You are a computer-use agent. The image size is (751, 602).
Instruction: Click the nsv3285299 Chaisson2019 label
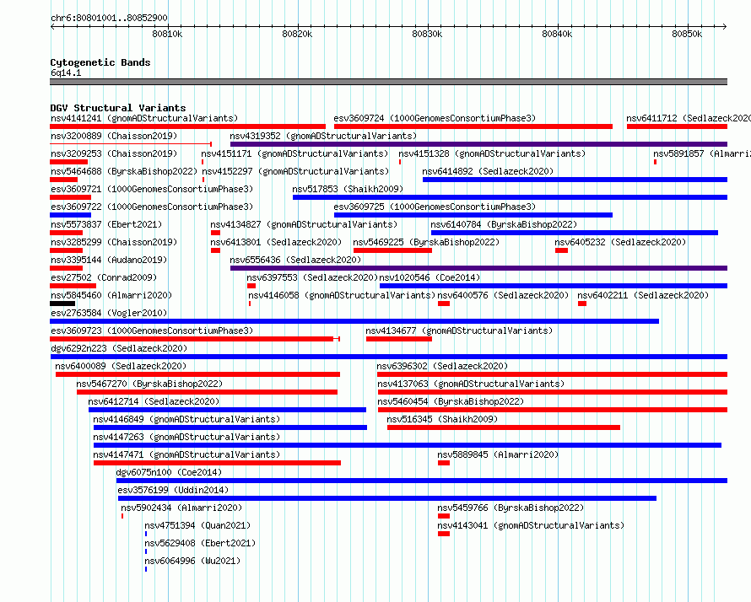114,242
